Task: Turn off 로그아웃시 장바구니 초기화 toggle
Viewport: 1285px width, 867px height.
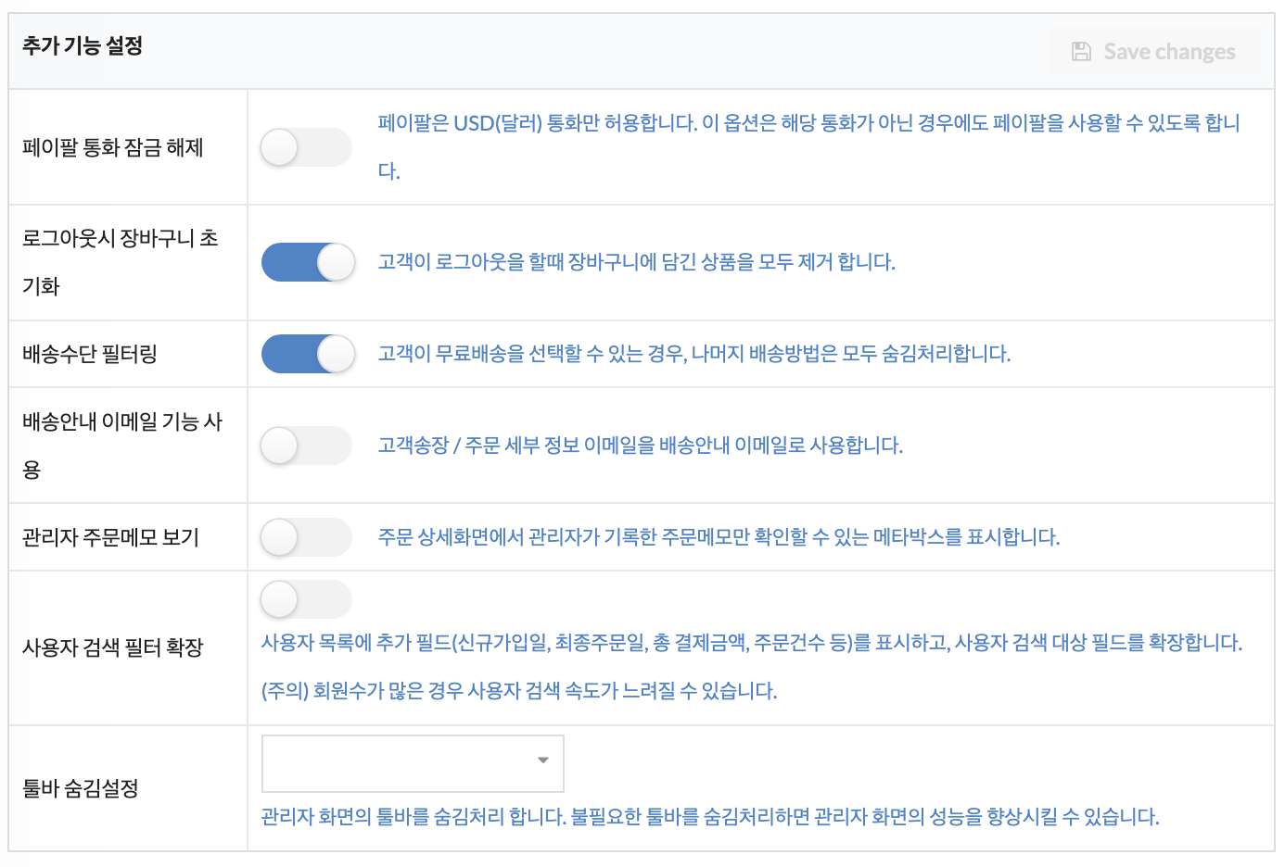Action: point(308,262)
